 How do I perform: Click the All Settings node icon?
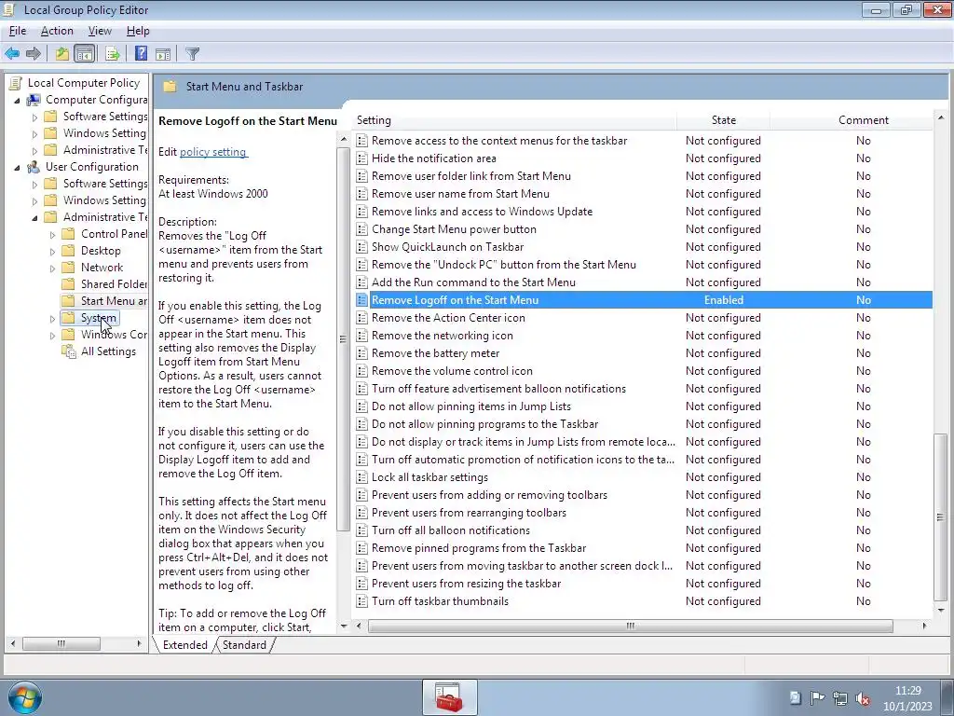click(69, 351)
